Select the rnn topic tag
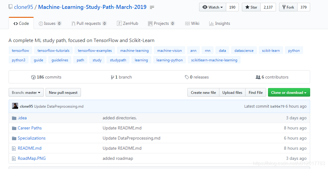 207,51
